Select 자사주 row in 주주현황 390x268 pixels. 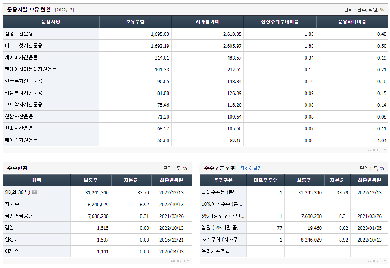pos(12,204)
